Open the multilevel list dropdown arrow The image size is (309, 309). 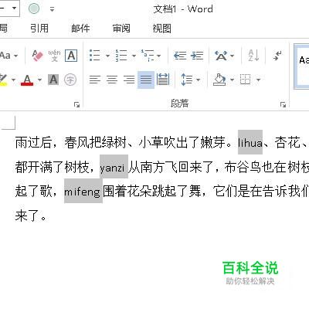tap(158, 56)
